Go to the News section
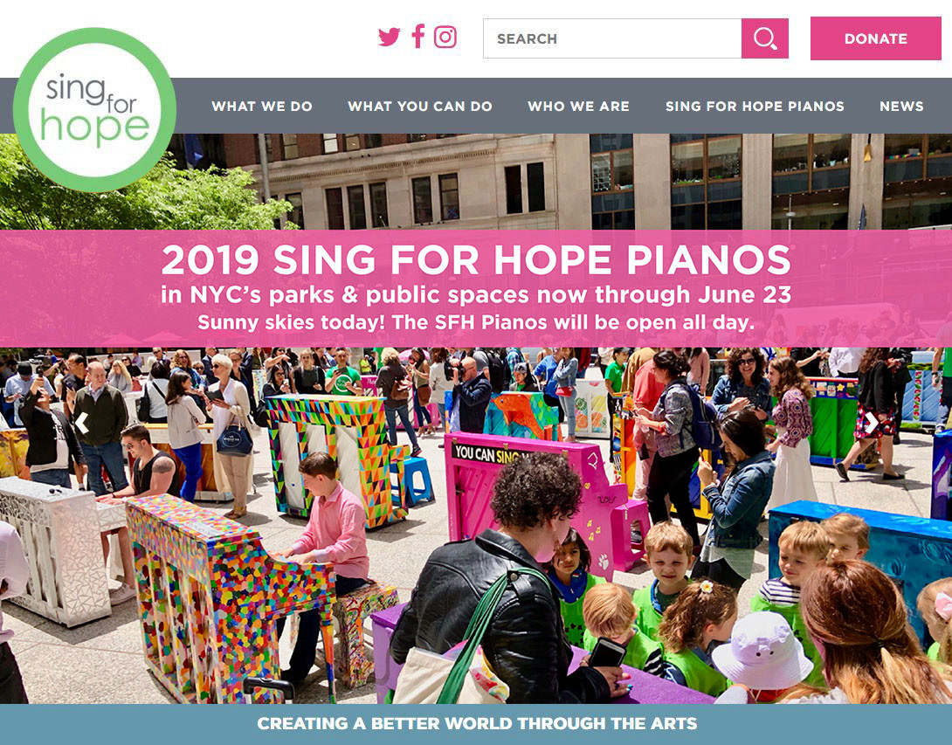 click(901, 107)
